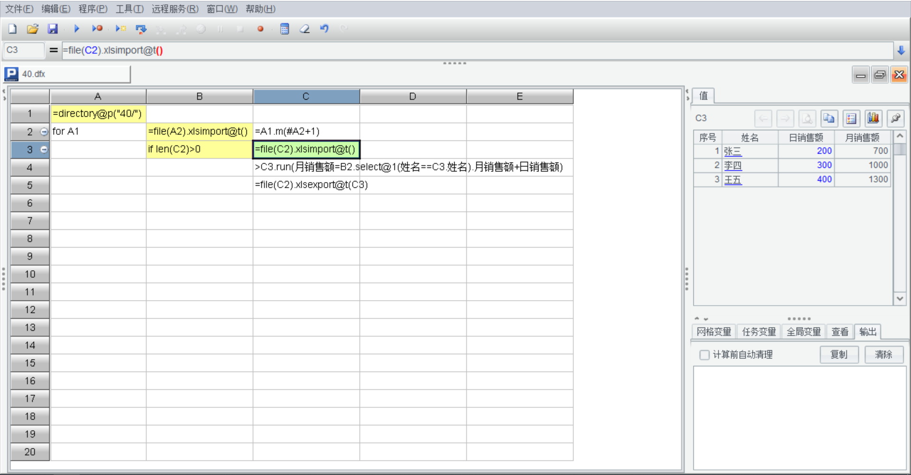
Task: Switch to the 网格变量 tab
Action: (x=714, y=332)
